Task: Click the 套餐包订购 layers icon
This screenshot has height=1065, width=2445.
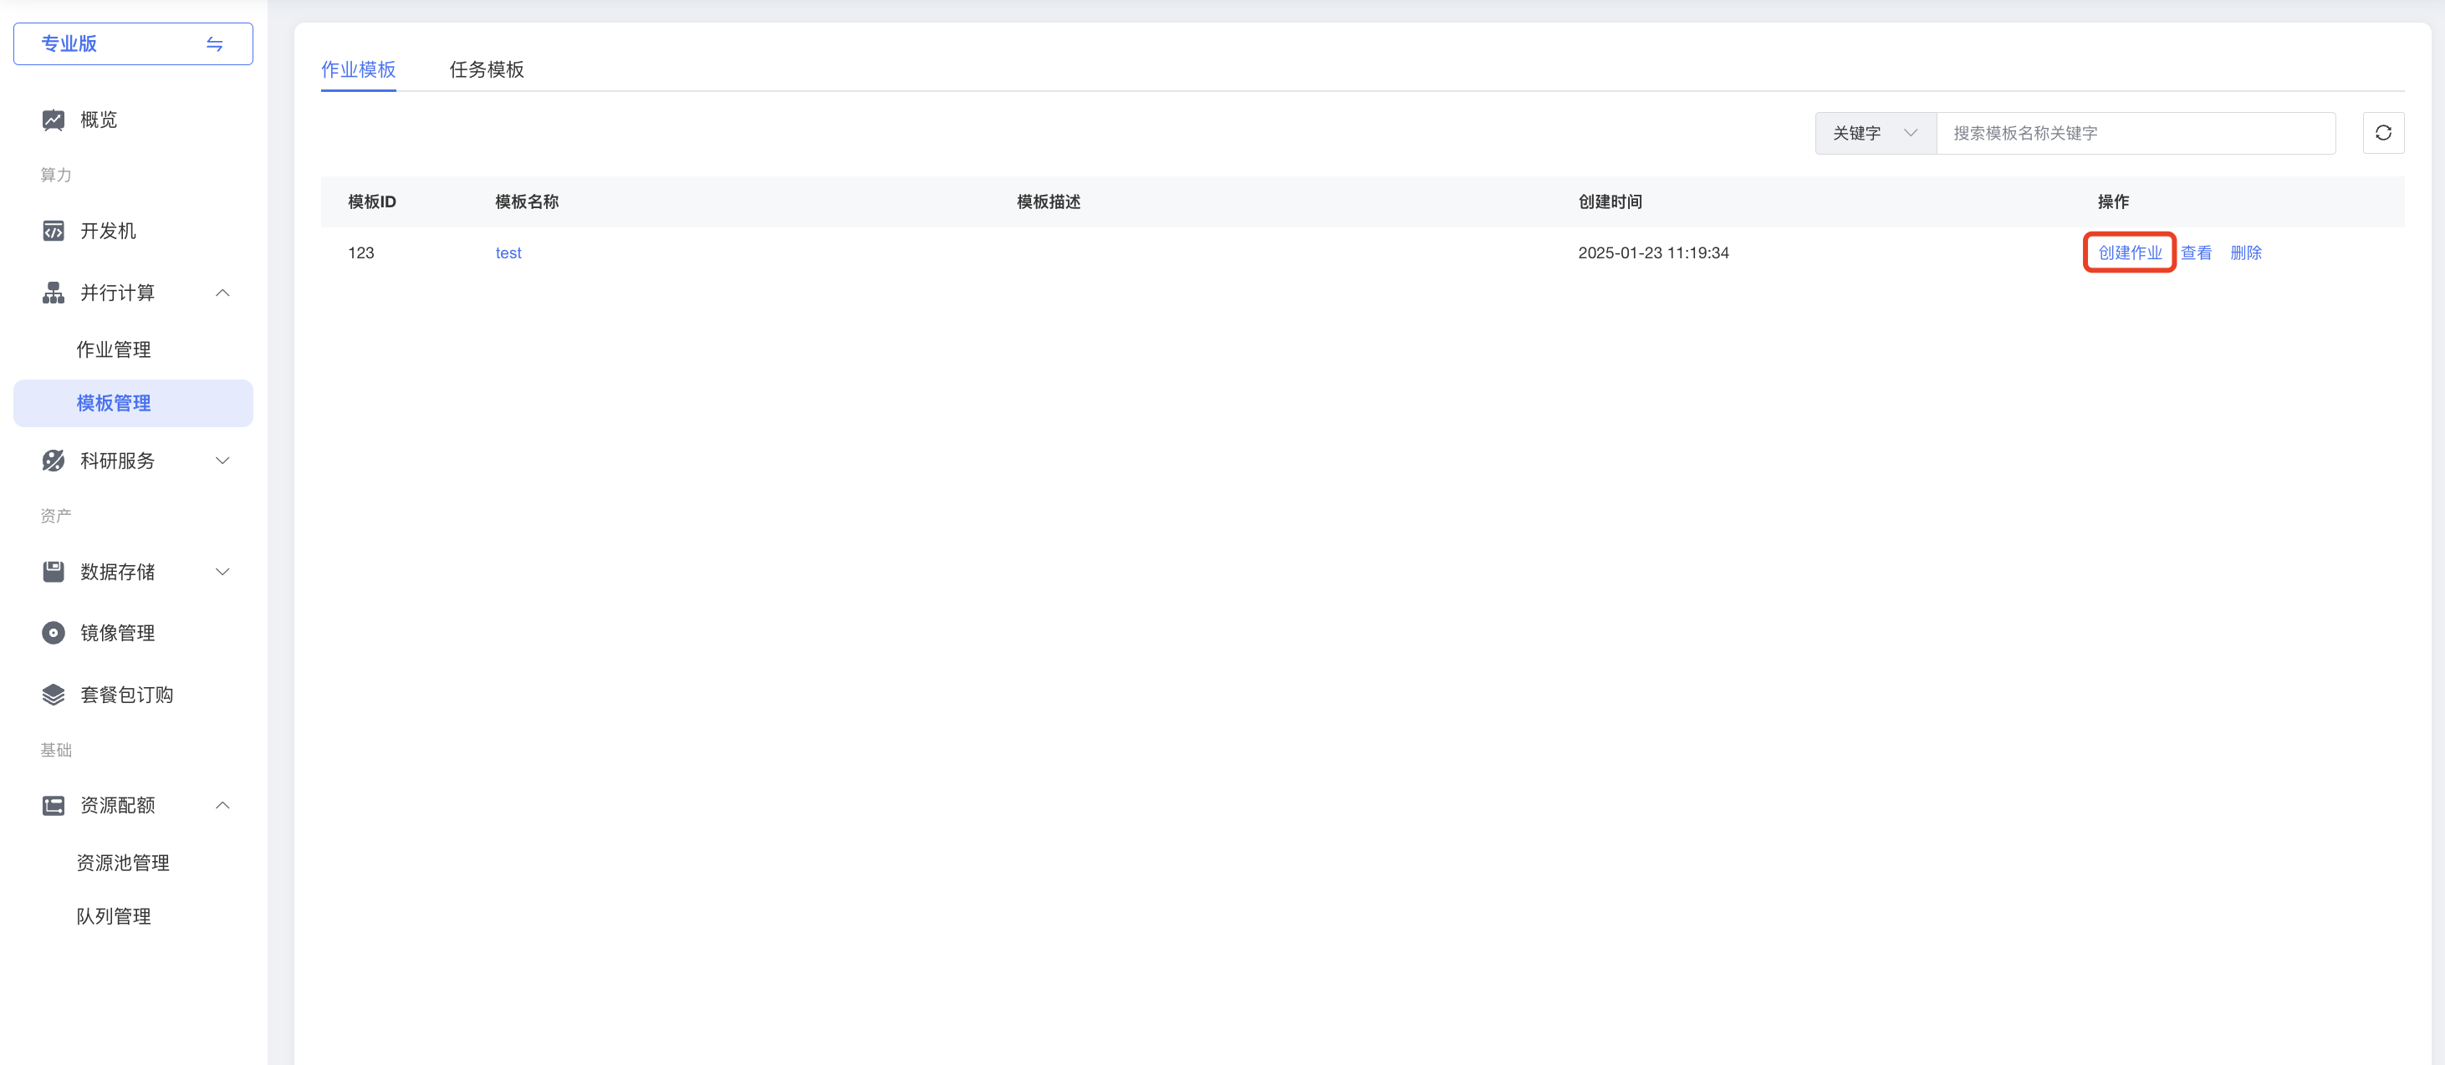Action: point(54,695)
